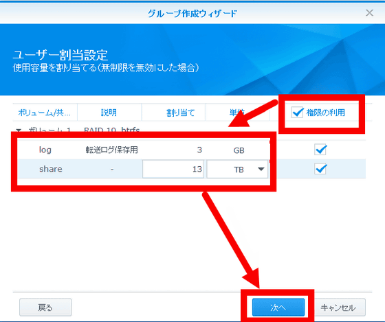Image resolution: width=385 pixels, height=322 pixels.
Task: Click the ボリューム/共... column header
Action: [45, 113]
